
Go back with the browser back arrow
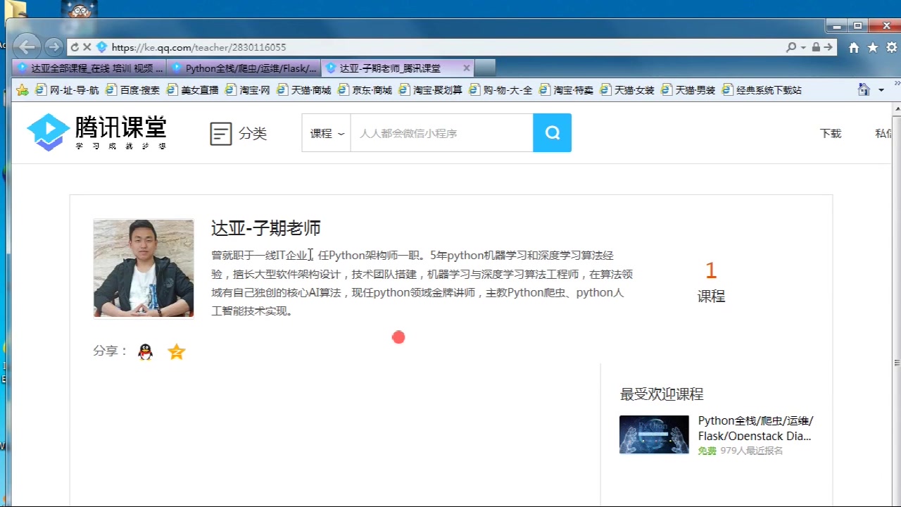point(26,47)
